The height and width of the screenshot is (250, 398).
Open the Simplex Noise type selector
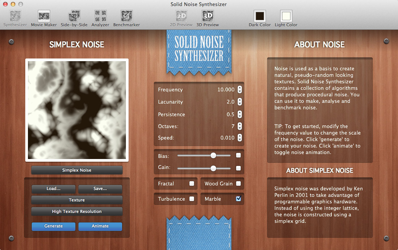coord(77,170)
